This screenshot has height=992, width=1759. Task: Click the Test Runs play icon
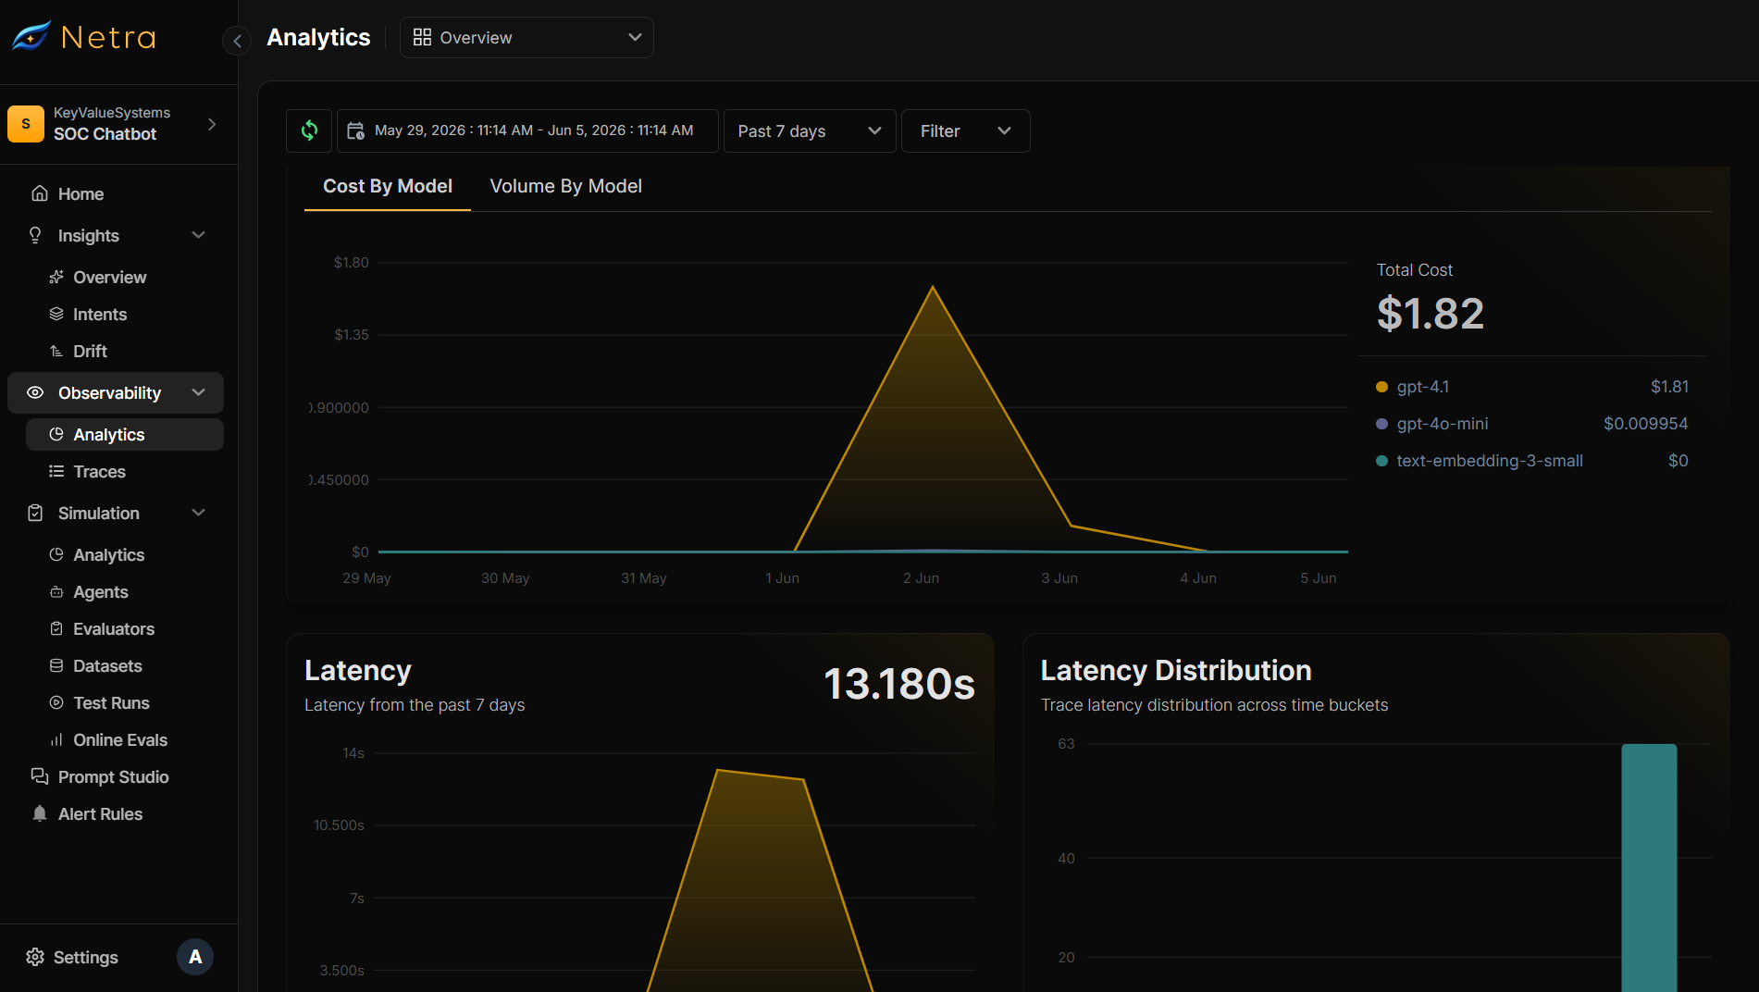[x=56, y=702]
